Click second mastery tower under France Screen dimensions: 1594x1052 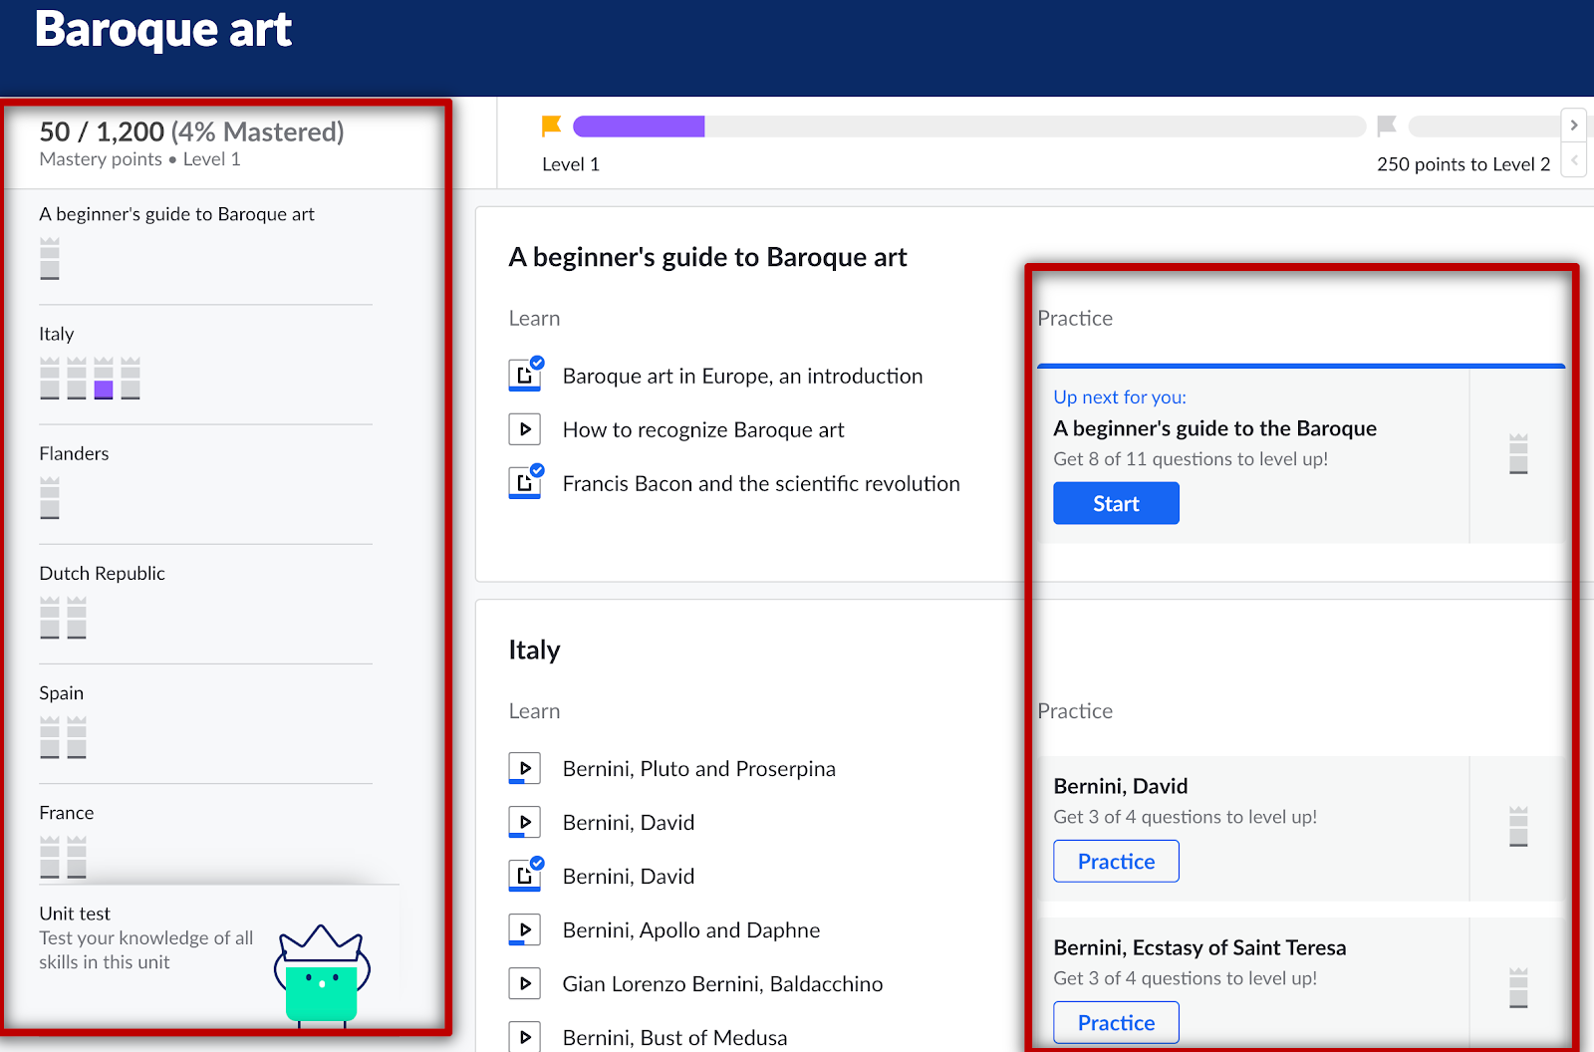pyautogui.click(x=77, y=857)
